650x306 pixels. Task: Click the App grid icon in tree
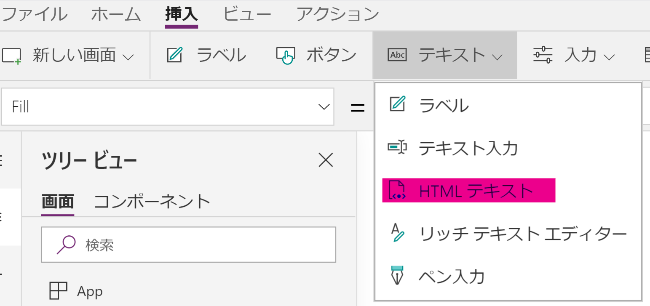58,291
